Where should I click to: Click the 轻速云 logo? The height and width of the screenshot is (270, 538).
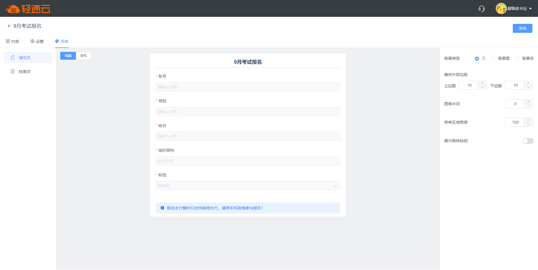(x=28, y=9)
